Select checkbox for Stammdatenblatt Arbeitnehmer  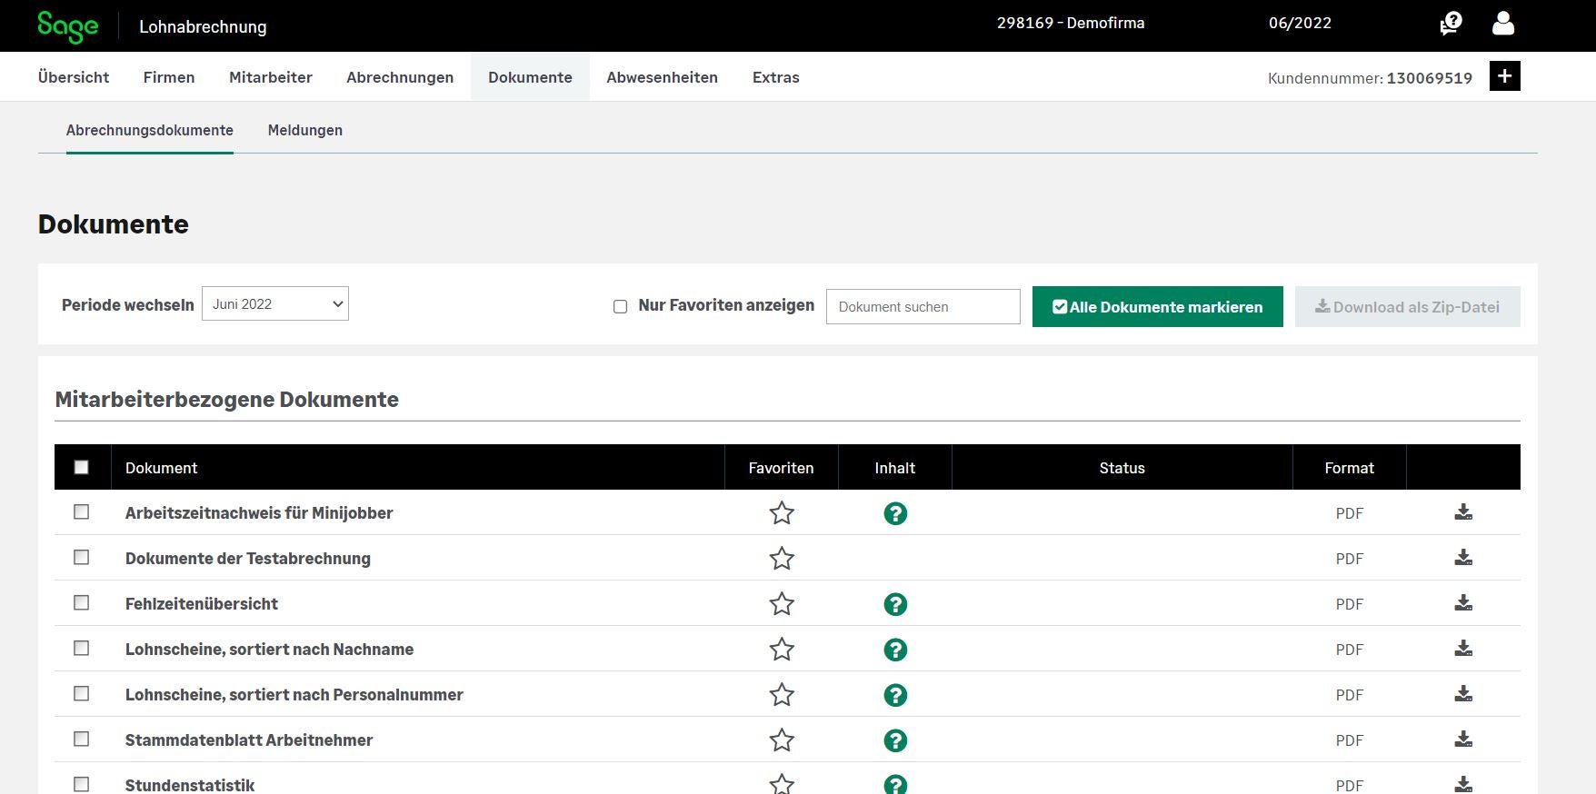pos(82,739)
